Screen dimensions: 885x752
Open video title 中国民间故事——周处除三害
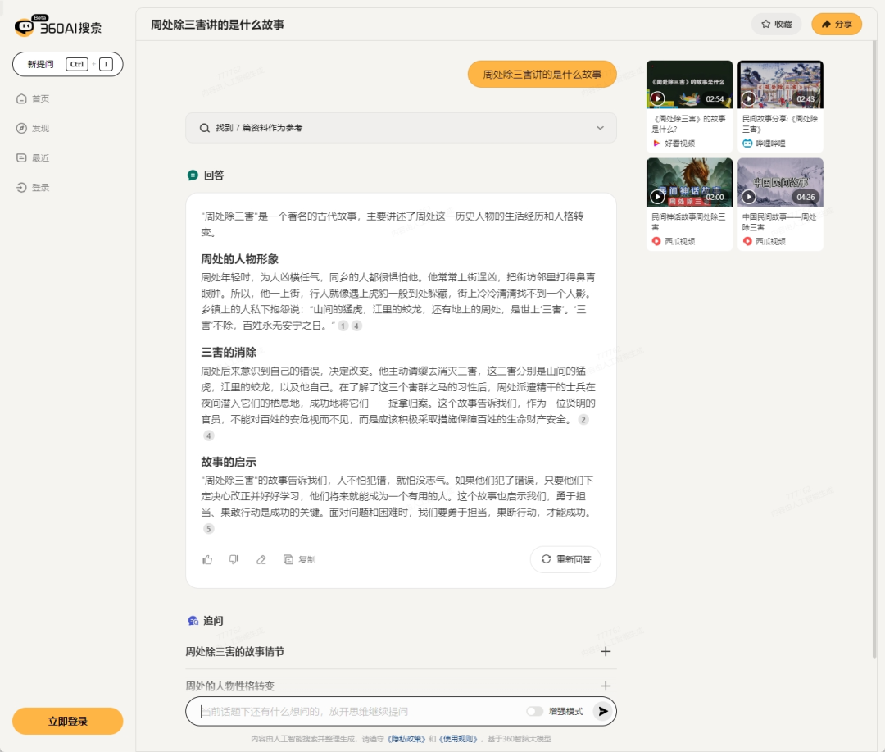pyautogui.click(x=779, y=221)
